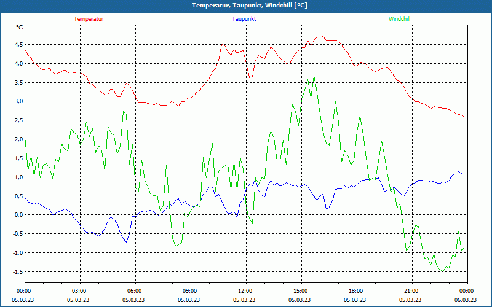
Task: Click the 18:00 time label
Action: pyautogui.click(x=357, y=290)
